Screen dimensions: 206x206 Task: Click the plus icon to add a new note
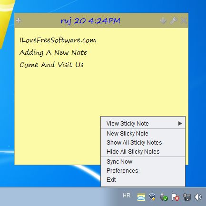pos(19,20)
